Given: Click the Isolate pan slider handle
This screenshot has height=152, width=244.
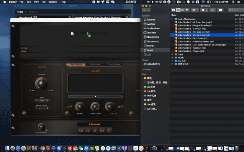Looking at the screenshot, I should 96,97.
